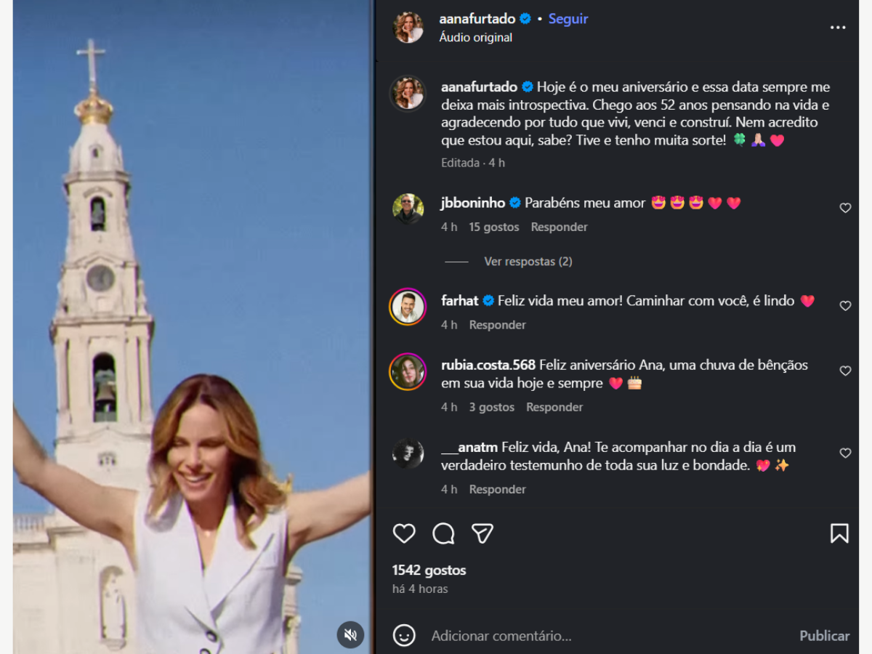The image size is (872, 654).
Task: Share post using paper plane icon
Action: (x=483, y=534)
